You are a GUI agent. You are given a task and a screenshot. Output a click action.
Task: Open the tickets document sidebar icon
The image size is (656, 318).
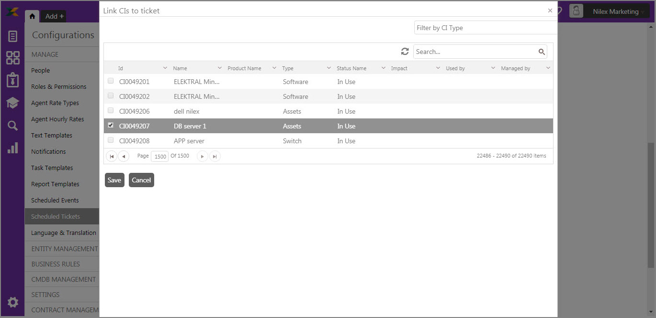[x=13, y=36]
